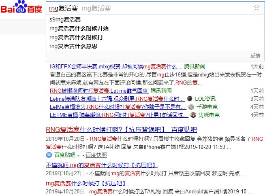The image size is (265, 195).
Task: Open "RNG复活赛什么时候打啊?【抗压背锅吧】" result
Action: pos(121,130)
